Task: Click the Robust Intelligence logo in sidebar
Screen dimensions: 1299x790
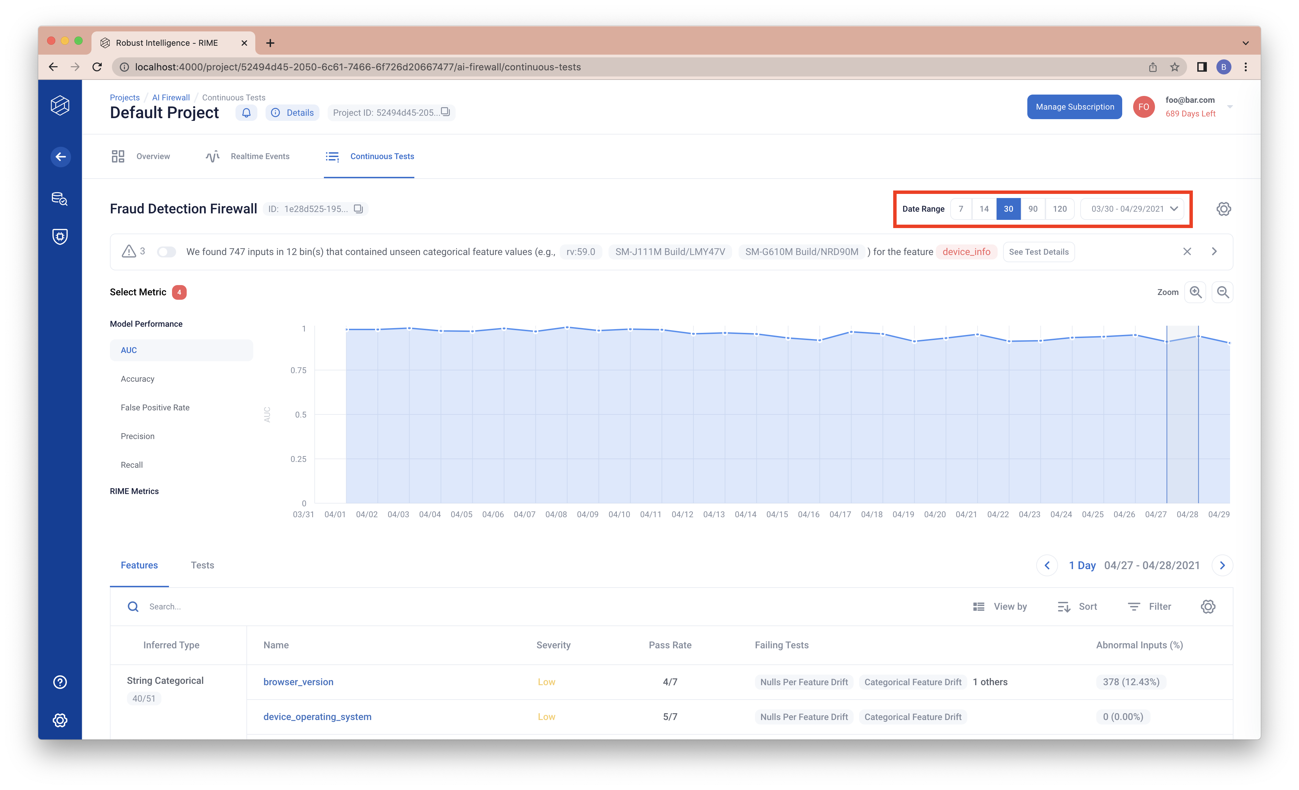Action: point(60,105)
